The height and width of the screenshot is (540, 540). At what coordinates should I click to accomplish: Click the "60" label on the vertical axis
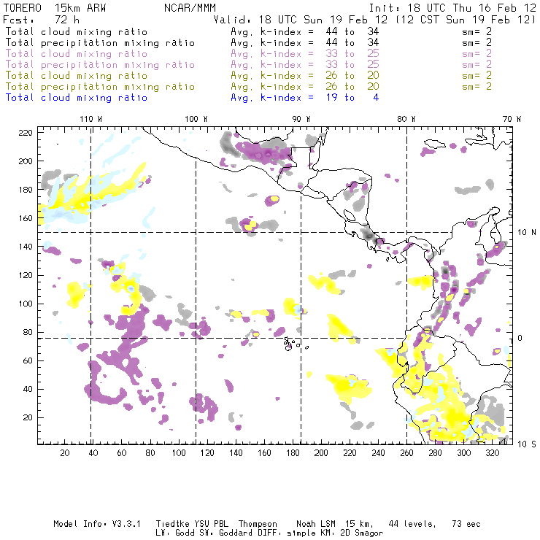pos(28,360)
